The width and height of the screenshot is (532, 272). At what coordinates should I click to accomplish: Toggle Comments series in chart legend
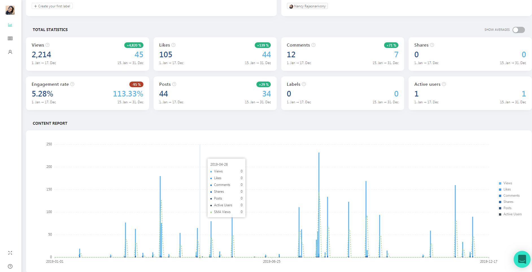click(509, 196)
